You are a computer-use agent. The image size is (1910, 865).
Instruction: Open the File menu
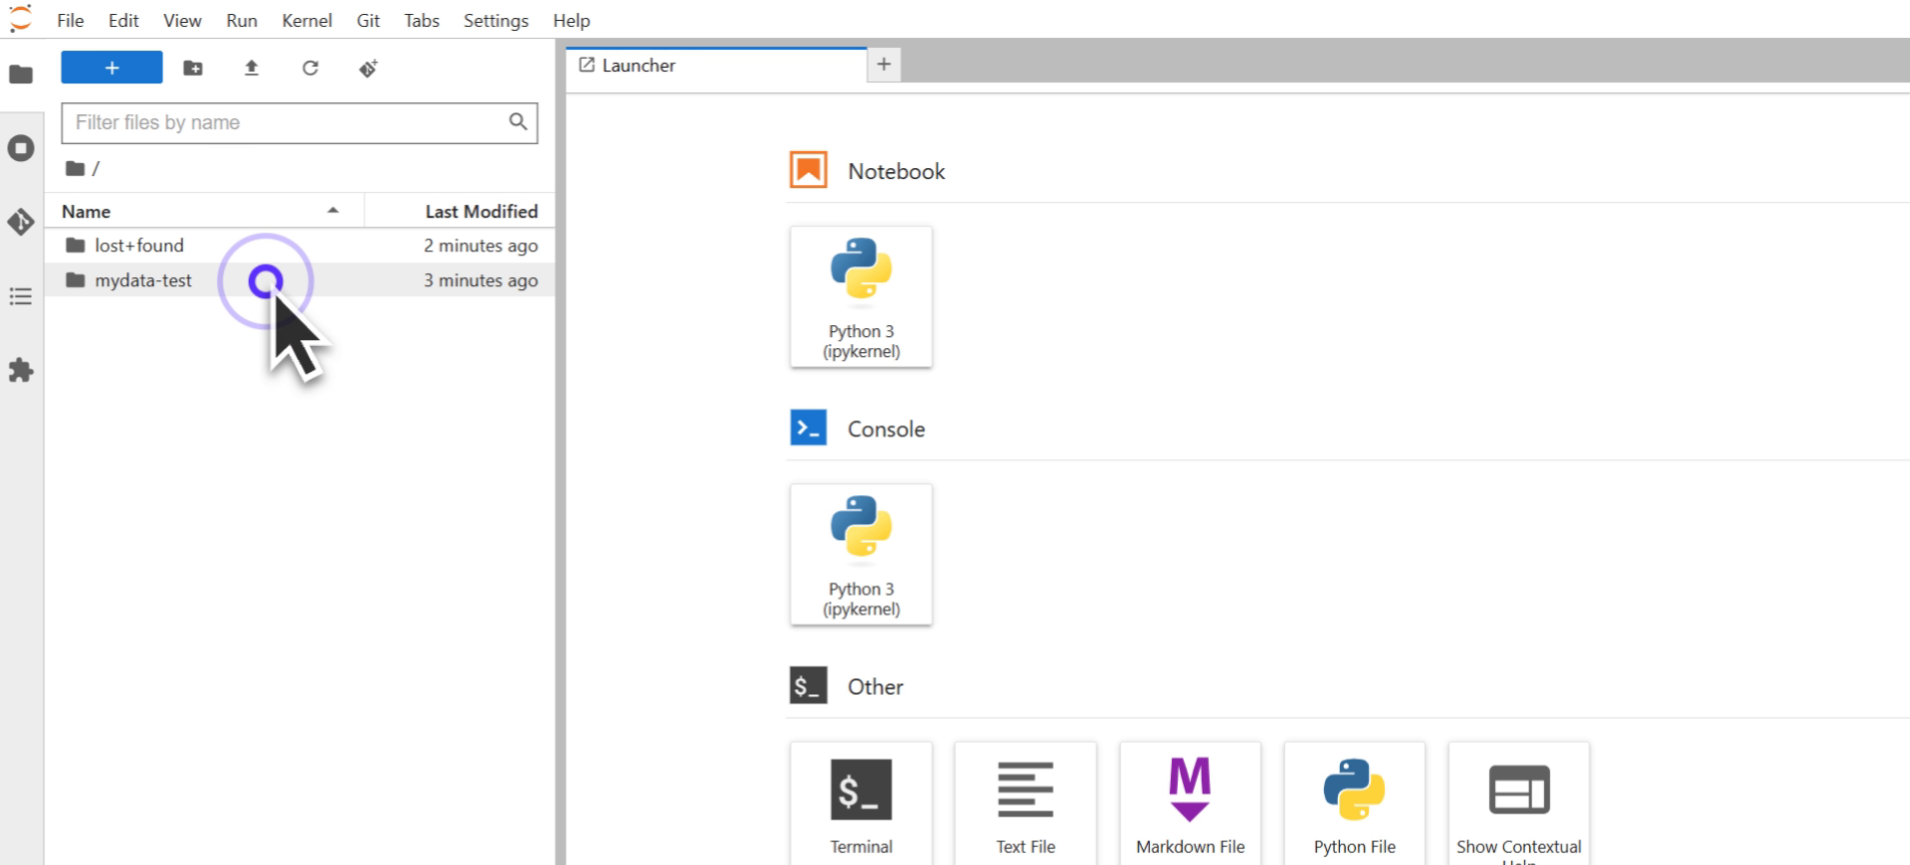click(71, 20)
